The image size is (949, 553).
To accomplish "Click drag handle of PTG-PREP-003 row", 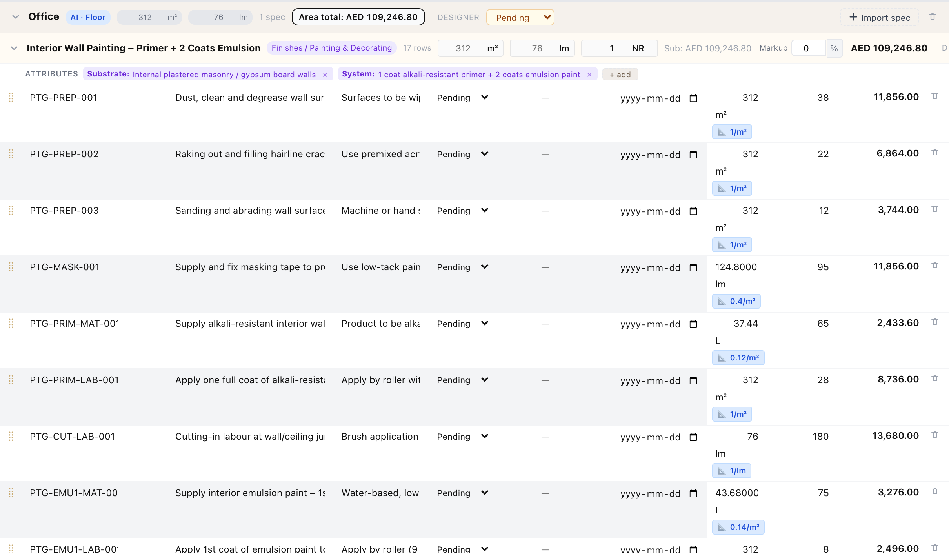I will [11, 211].
